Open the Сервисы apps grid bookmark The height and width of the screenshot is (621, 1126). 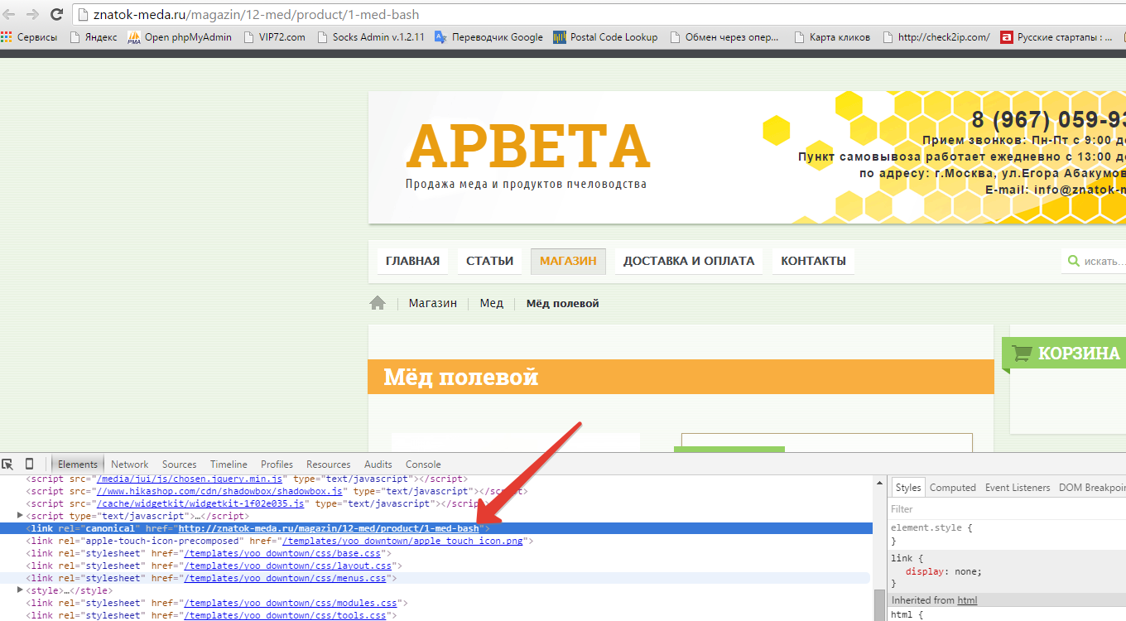tap(30, 37)
